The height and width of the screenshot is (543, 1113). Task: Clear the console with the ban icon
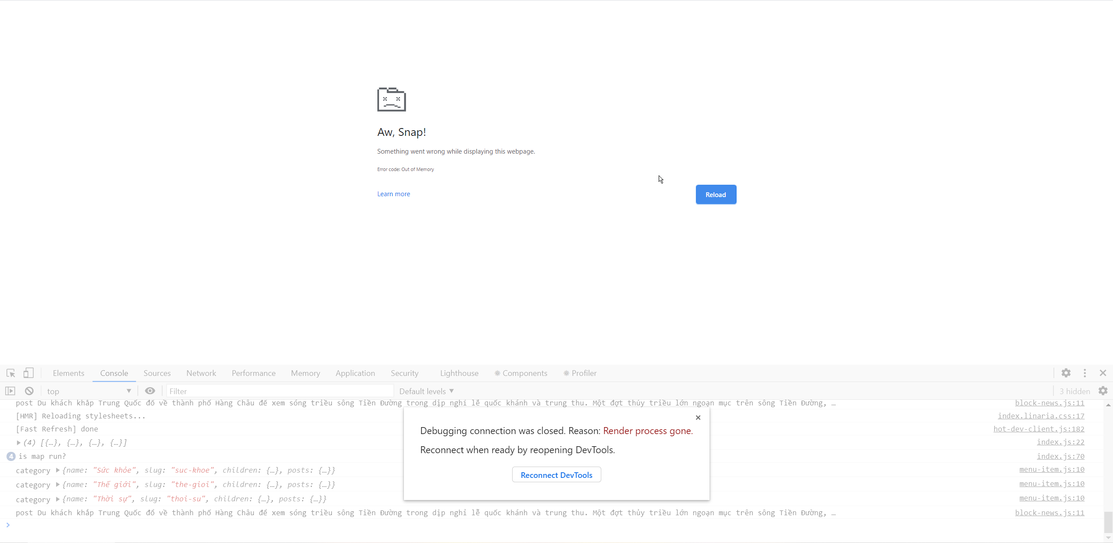click(x=29, y=391)
